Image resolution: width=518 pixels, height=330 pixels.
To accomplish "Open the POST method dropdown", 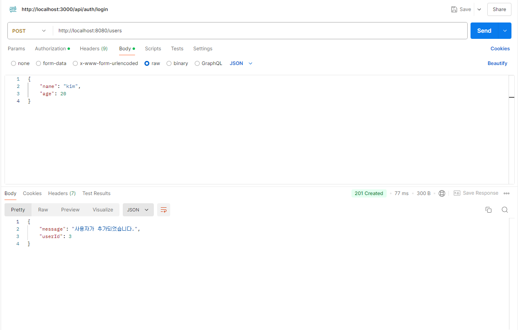I will (30, 31).
